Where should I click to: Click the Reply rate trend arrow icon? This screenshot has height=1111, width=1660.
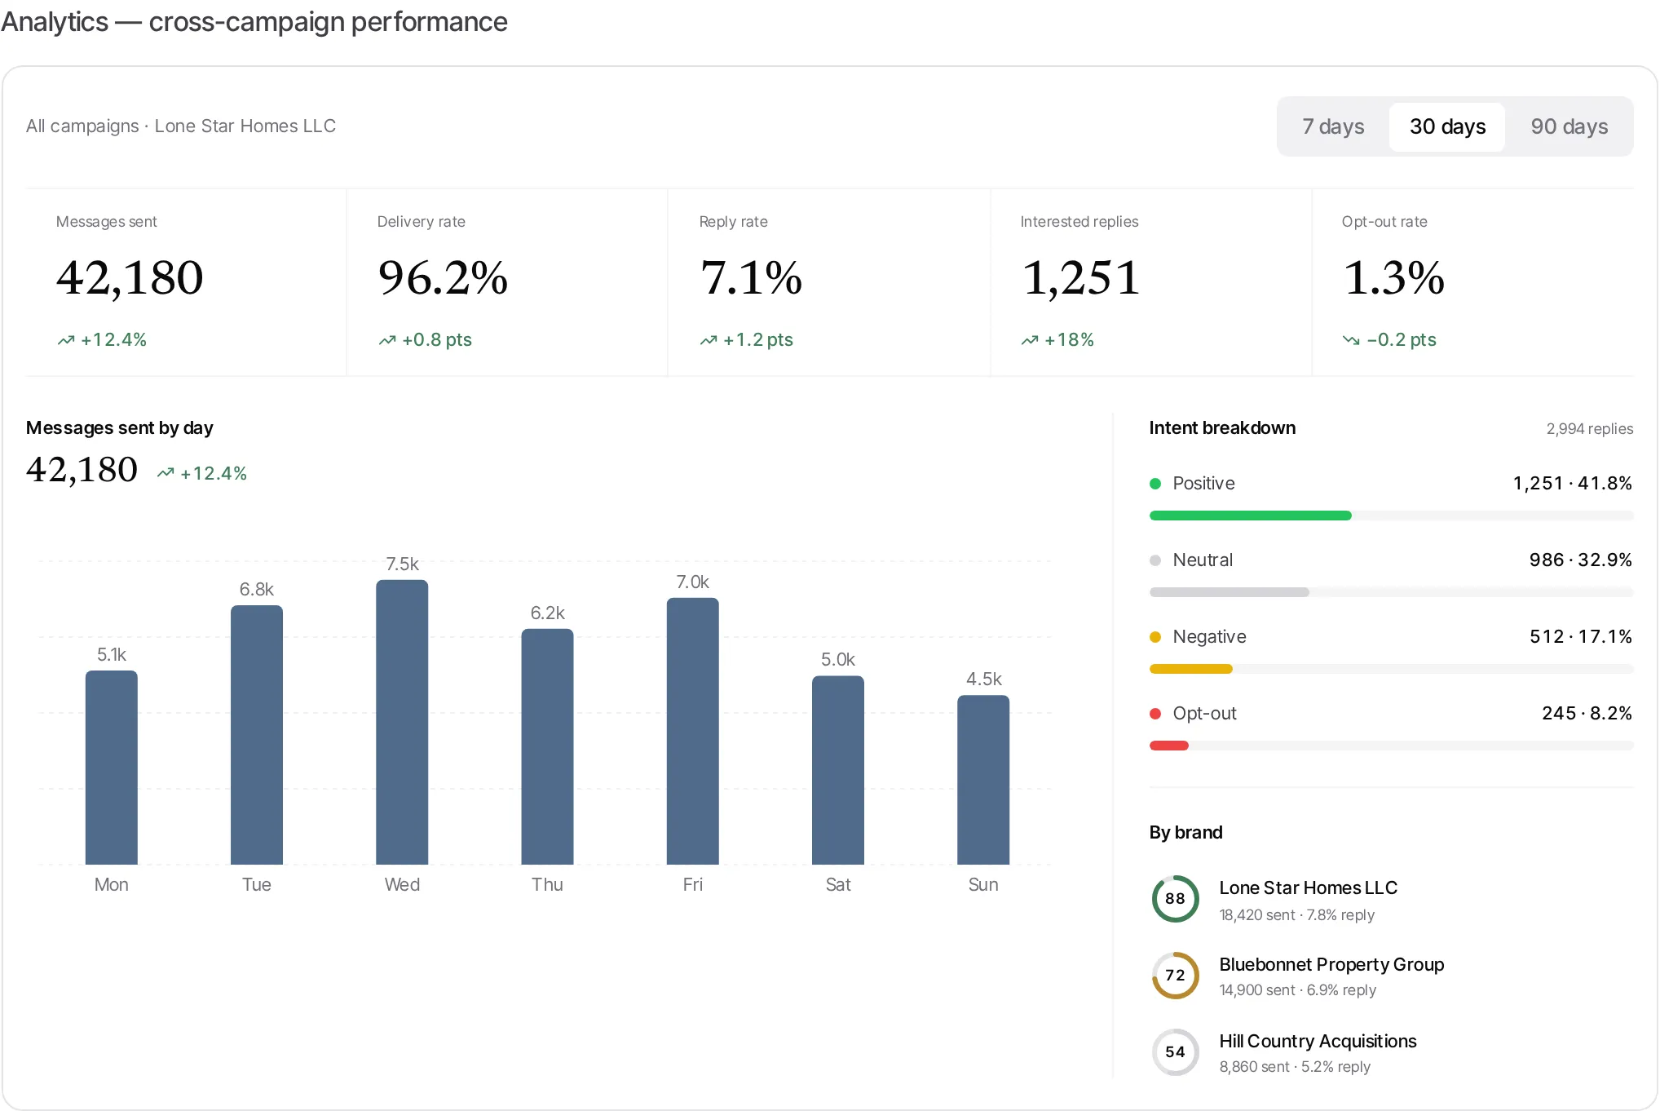(x=709, y=340)
